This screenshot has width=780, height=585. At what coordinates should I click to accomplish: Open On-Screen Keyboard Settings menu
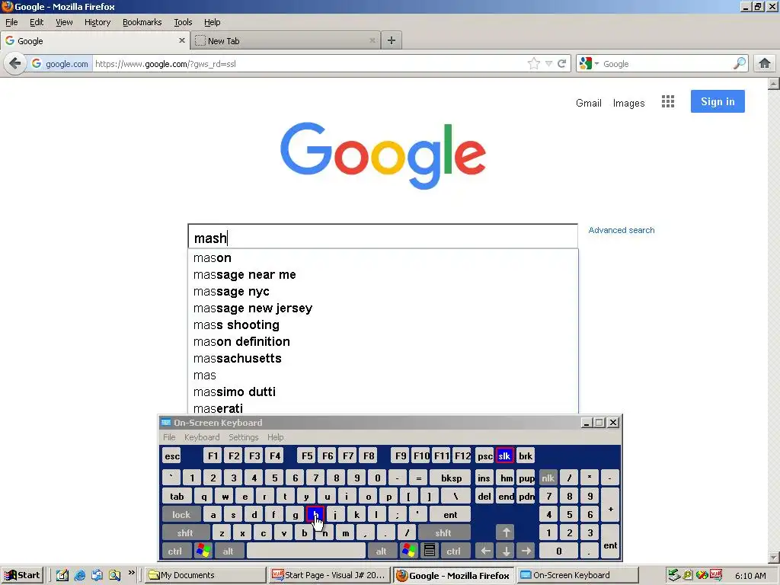tap(243, 437)
